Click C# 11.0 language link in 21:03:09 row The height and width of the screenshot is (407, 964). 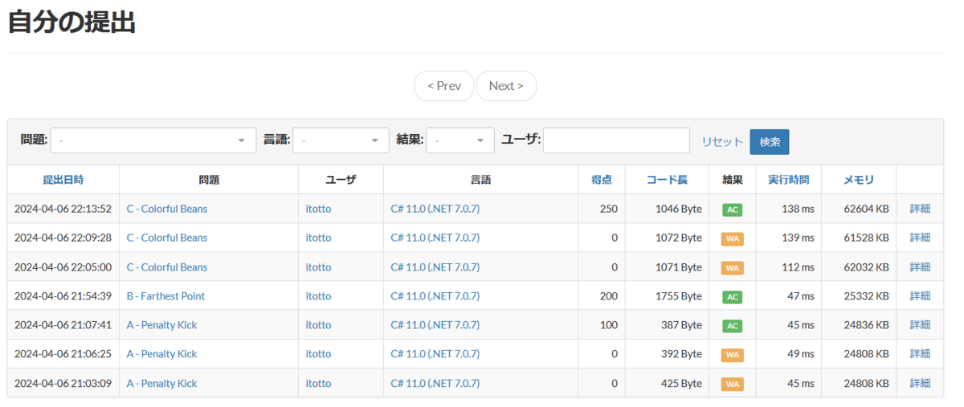tap(435, 383)
